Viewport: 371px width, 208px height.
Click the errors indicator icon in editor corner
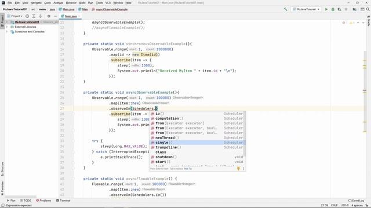coord(344,23)
